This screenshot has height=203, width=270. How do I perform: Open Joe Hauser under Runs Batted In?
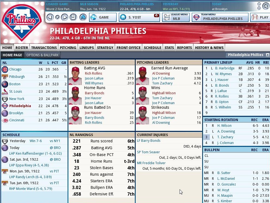click(x=93, y=113)
